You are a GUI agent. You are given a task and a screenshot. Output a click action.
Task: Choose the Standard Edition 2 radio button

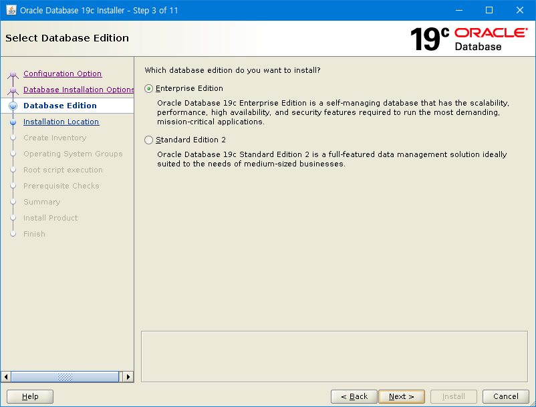(x=149, y=140)
